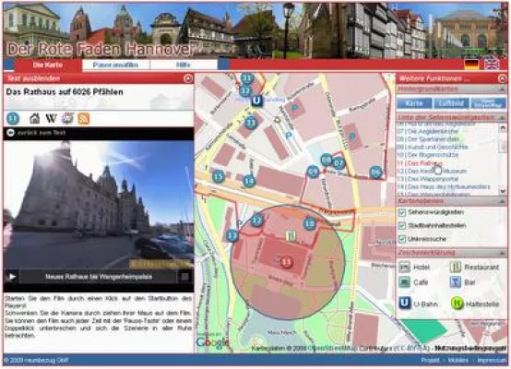Select '10 | Der Bogenschütze' in the list
The image size is (511, 369).
click(428, 155)
